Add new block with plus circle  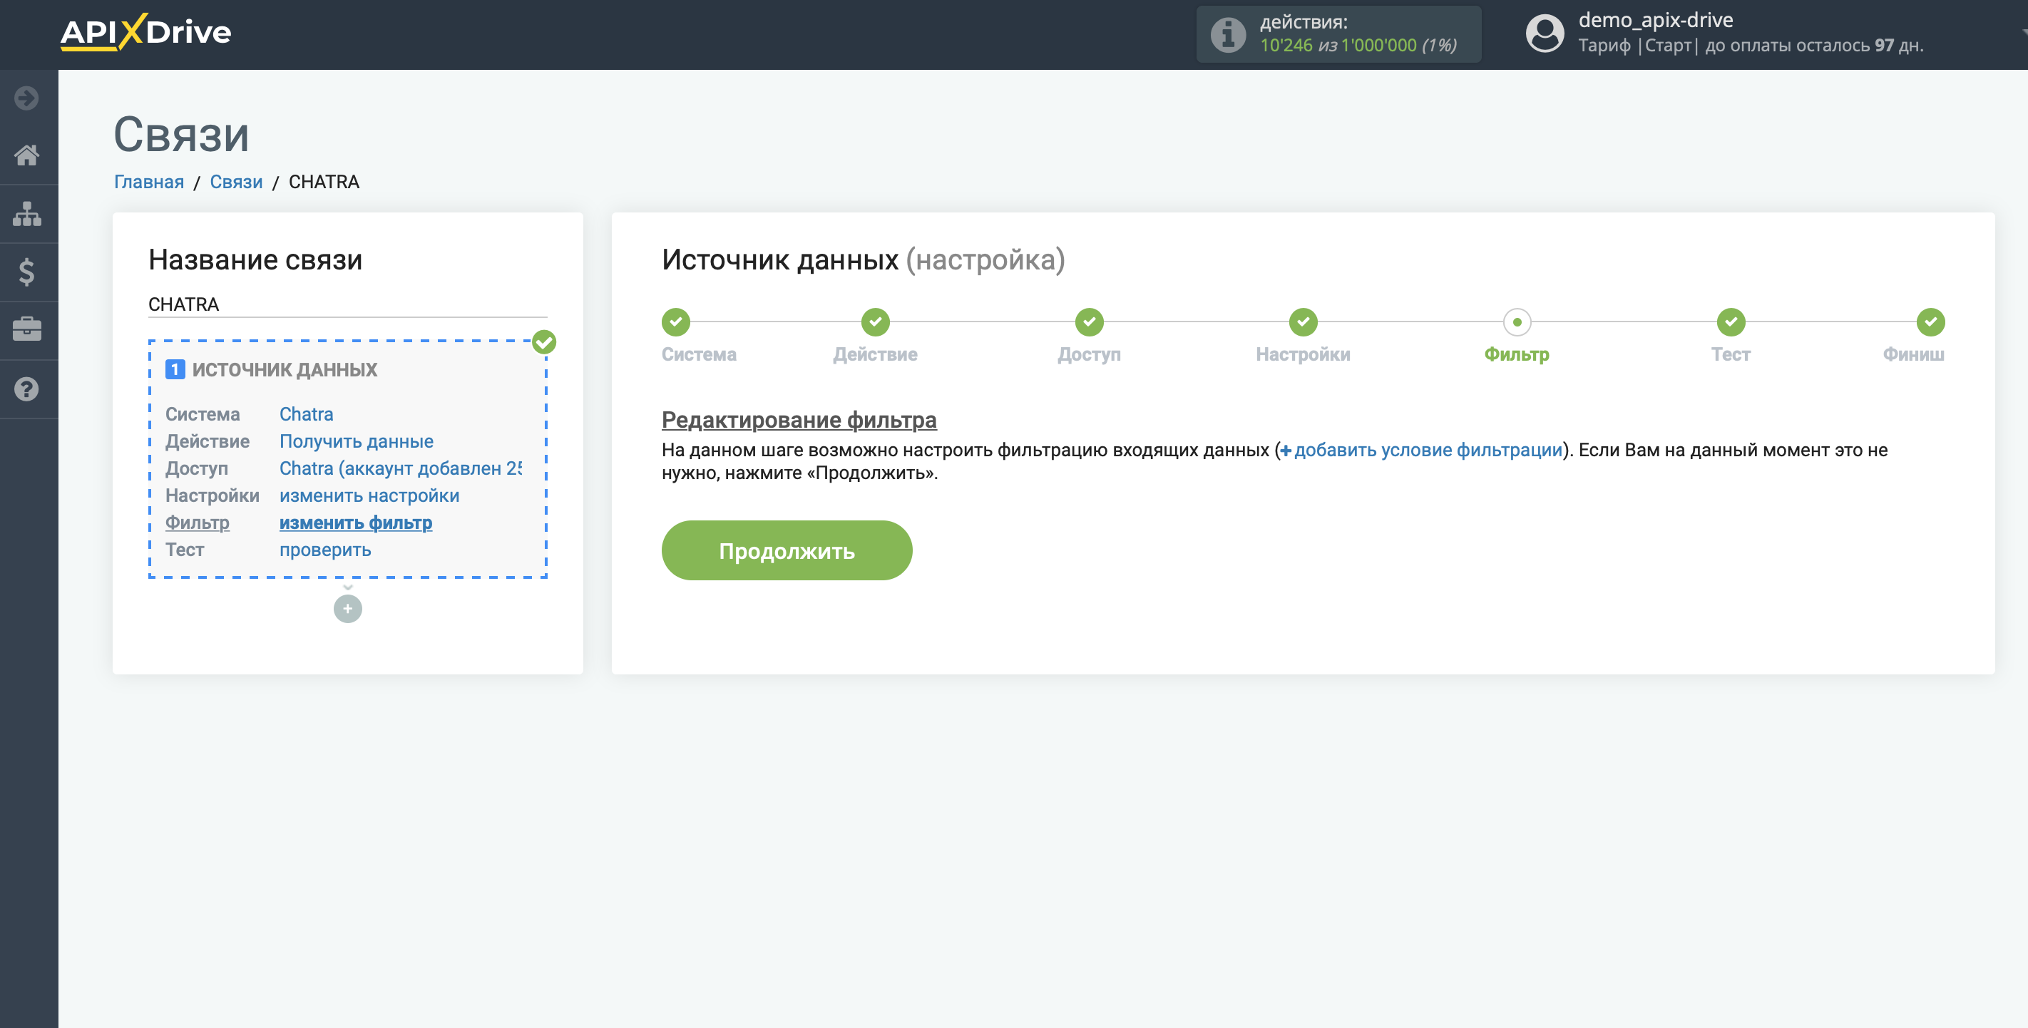tap(347, 608)
